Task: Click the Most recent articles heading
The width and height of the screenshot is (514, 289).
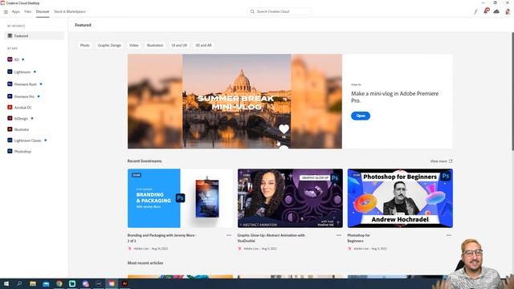Action: [145, 263]
